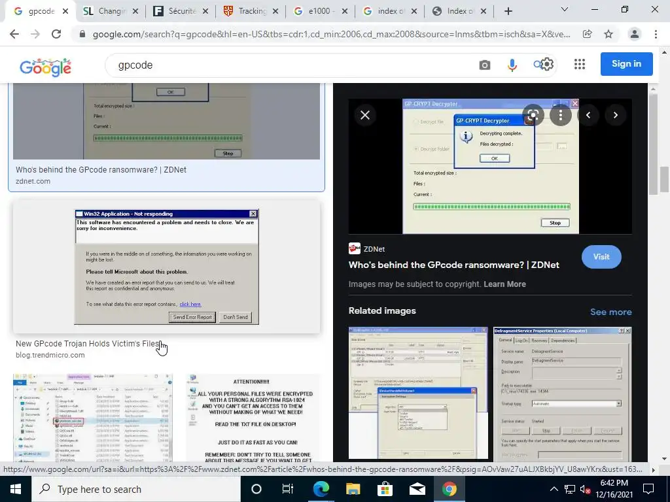
Task: Share this page icon in address bar
Action: [587, 34]
